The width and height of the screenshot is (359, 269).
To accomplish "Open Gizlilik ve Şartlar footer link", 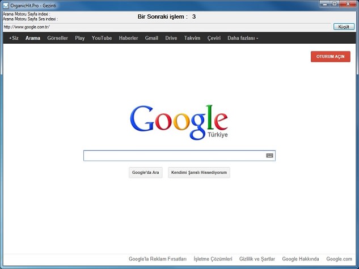I will tap(257, 259).
